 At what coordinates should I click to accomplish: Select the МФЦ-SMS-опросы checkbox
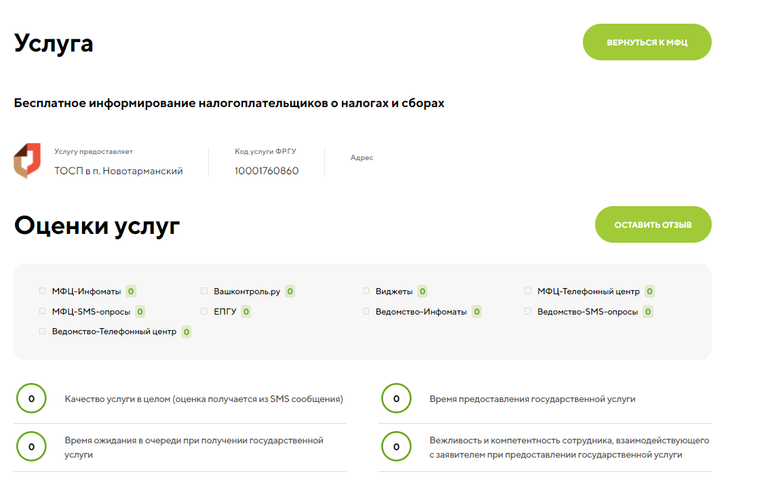pyautogui.click(x=42, y=312)
